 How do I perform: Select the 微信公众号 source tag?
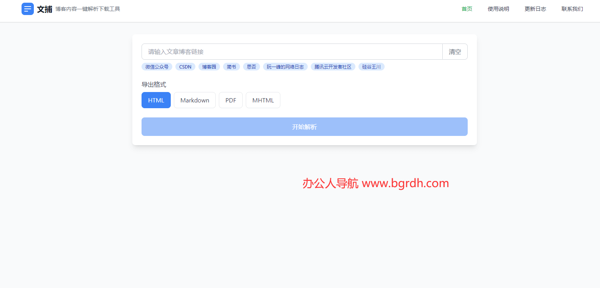coord(157,67)
